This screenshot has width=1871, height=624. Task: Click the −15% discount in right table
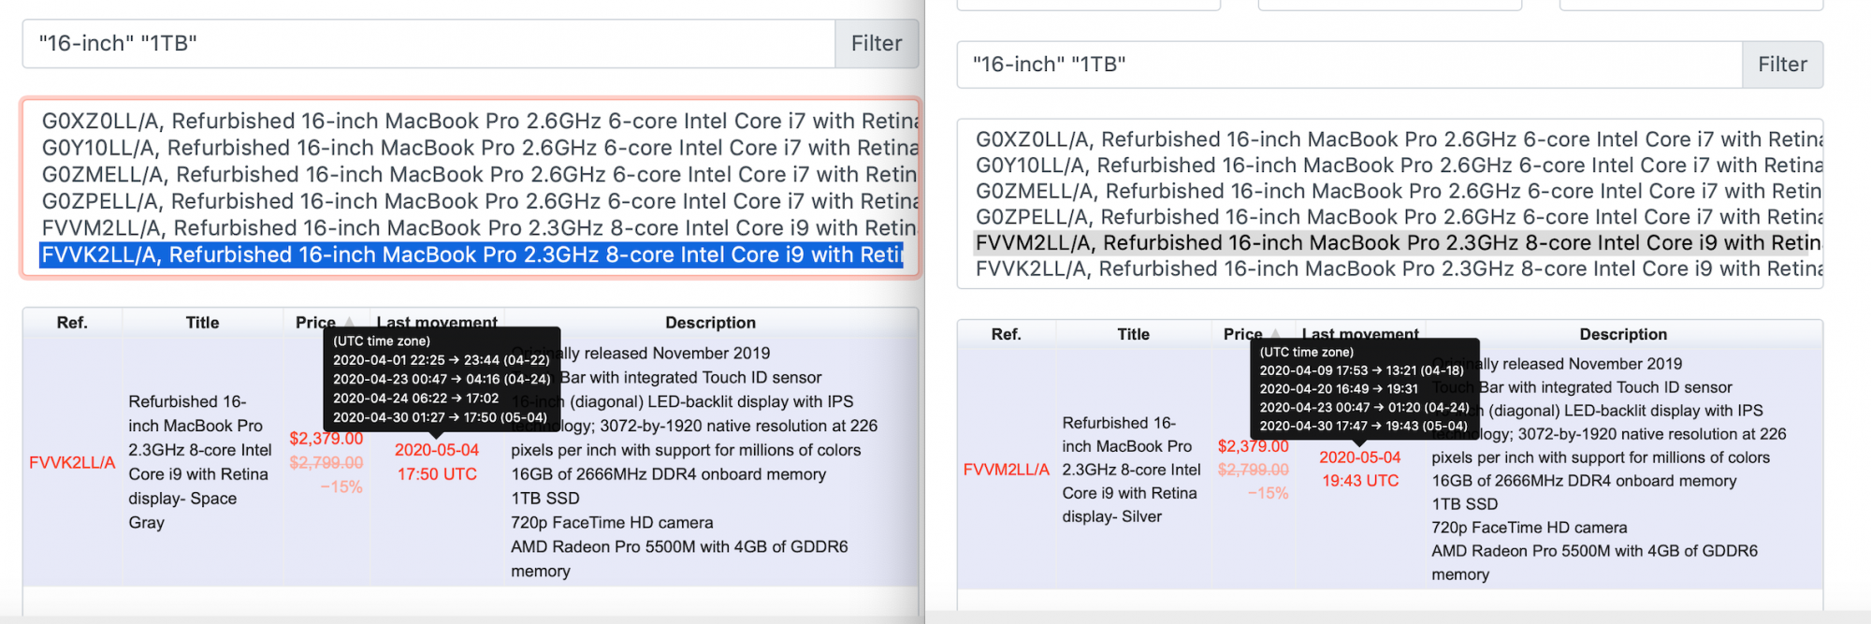tap(1269, 493)
